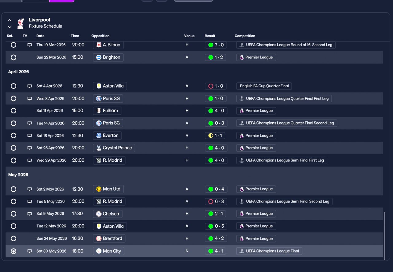Click the down chevron beside Fixture Schedule
This screenshot has height=272, width=393.
click(x=10, y=27)
